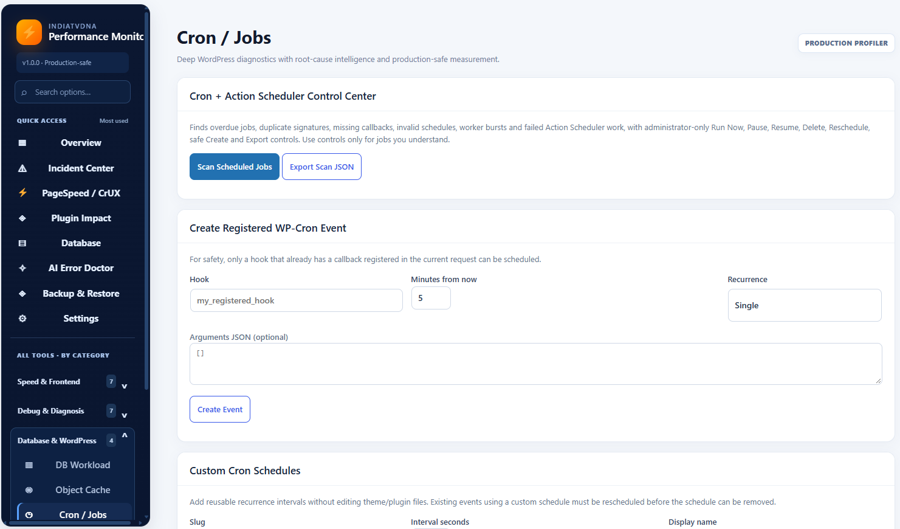The image size is (900, 529).
Task: Click the Plugin Impact diamond icon
Action: point(22,218)
